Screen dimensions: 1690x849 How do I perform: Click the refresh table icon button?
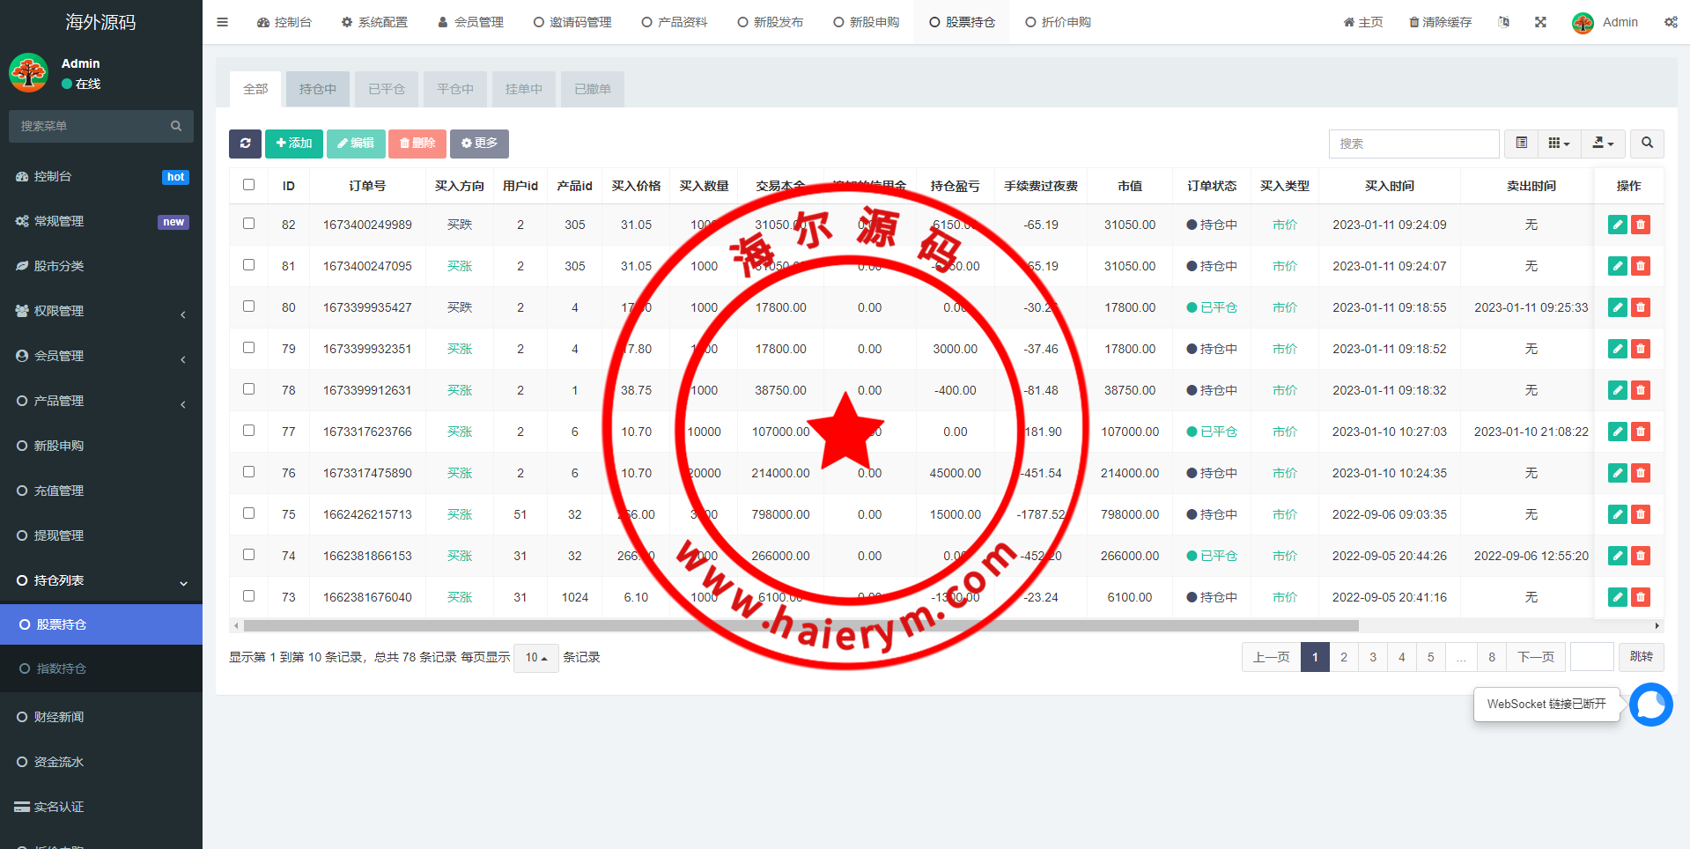pos(245,144)
